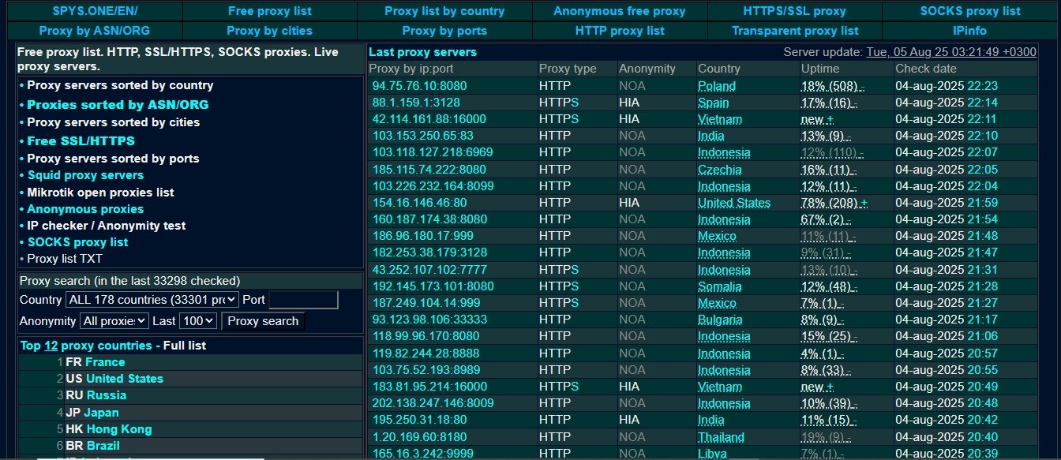Open SOCKS proxy list in top menu
The image size is (1061, 460).
coord(970,11)
